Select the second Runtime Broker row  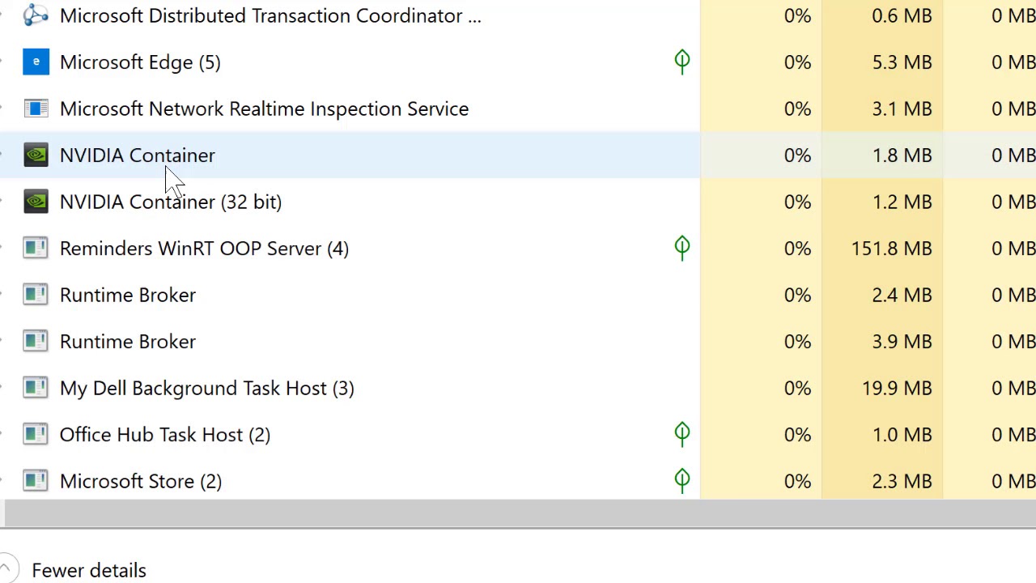(x=128, y=342)
